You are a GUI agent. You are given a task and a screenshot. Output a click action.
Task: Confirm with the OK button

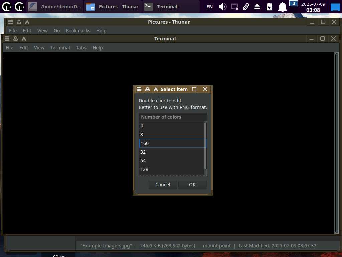pyautogui.click(x=192, y=185)
